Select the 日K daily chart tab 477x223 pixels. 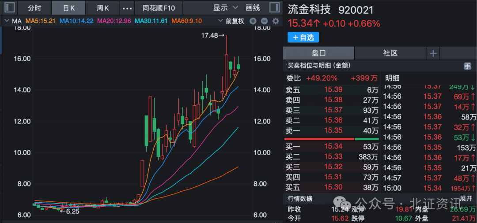coord(69,8)
